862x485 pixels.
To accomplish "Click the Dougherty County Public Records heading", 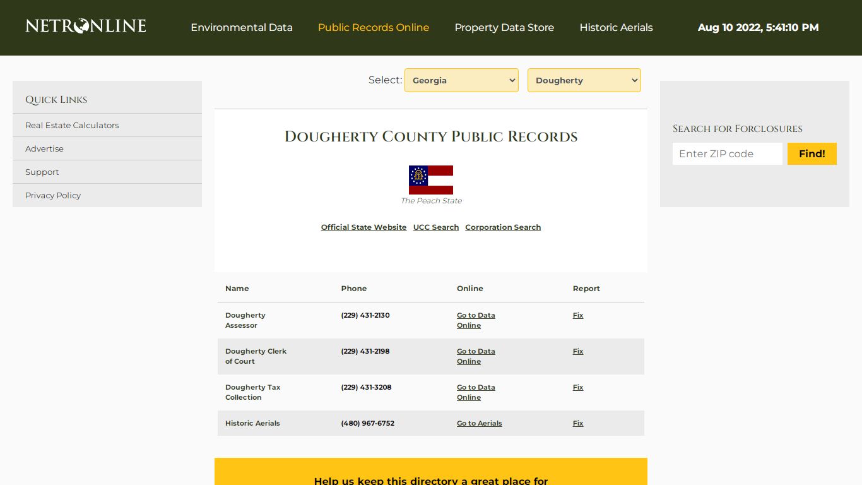I will click(431, 136).
